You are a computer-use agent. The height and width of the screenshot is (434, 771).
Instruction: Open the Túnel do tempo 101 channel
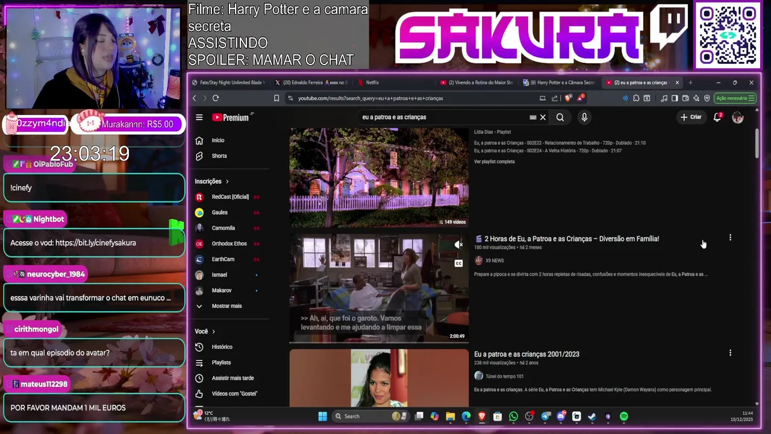point(504,376)
